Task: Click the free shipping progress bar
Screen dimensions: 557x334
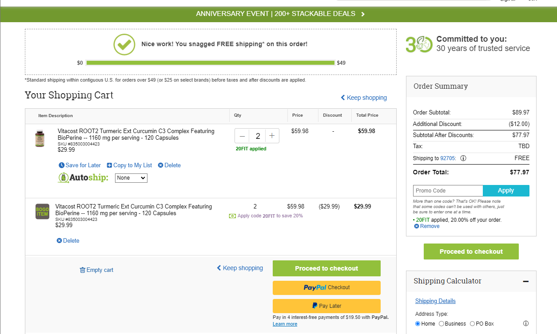Action: 211,63
